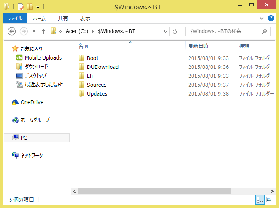Click the Updates folder name
This screenshot has height=208, width=279.
click(x=97, y=94)
